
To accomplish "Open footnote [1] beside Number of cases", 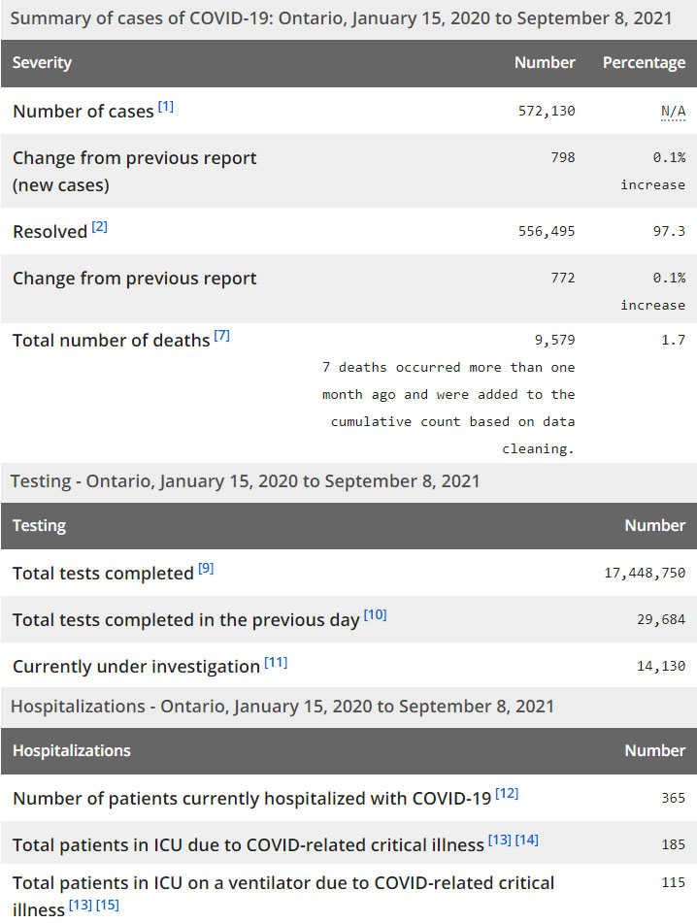I will point(166,107).
